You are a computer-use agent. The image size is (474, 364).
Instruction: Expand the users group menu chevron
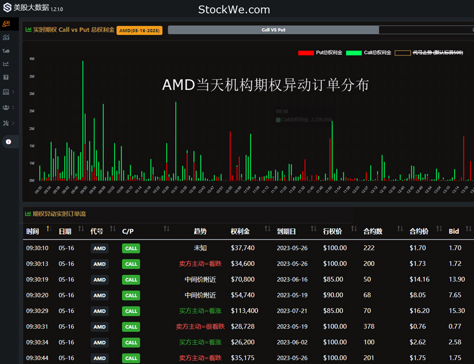tap(13, 107)
